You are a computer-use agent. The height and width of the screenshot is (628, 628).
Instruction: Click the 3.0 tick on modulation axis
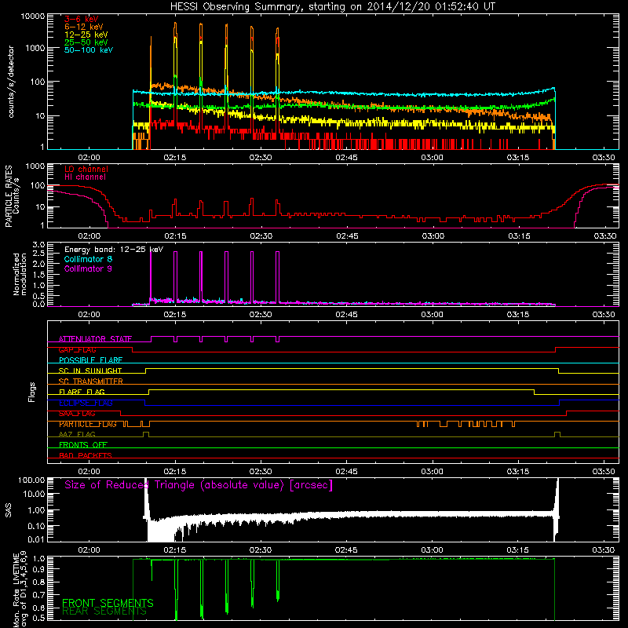point(38,245)
